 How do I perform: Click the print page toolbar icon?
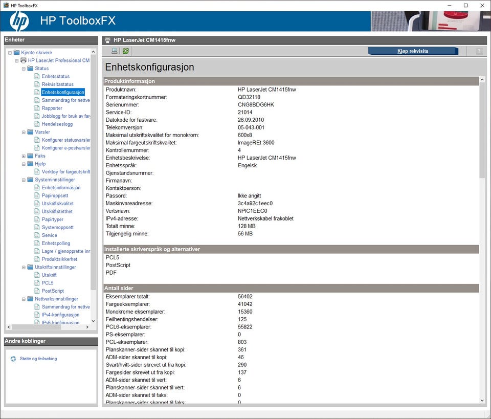pyautogui.click(x=115, y=51)
